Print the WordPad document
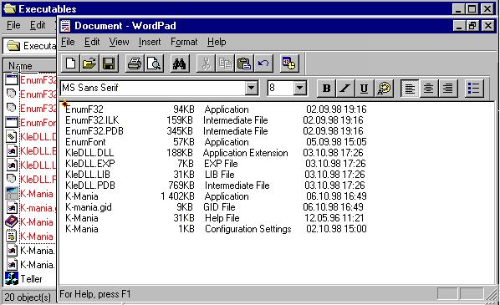The height and width of the screenshot is (305, 500). point(135,64)
